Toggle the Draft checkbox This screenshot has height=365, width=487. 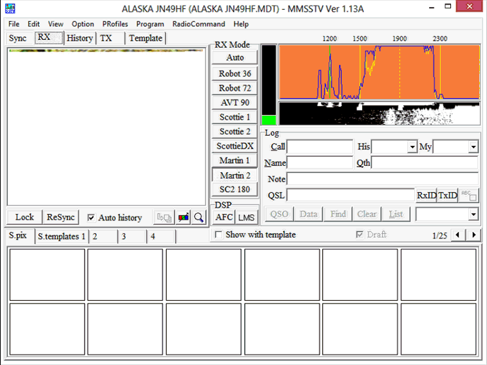point(359,235)
